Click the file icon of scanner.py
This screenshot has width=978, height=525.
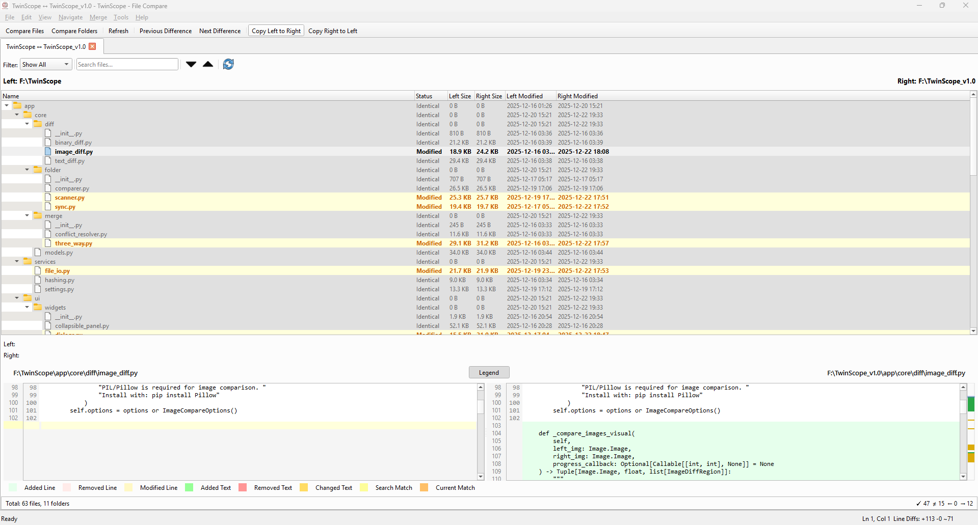coord(48,198)
